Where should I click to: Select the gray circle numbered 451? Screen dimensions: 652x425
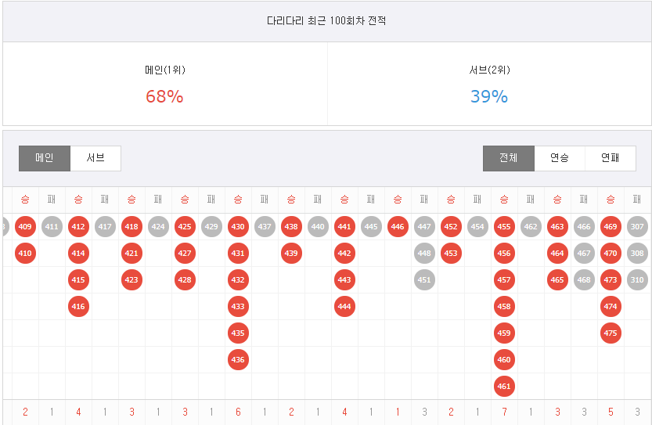(424, 280)
